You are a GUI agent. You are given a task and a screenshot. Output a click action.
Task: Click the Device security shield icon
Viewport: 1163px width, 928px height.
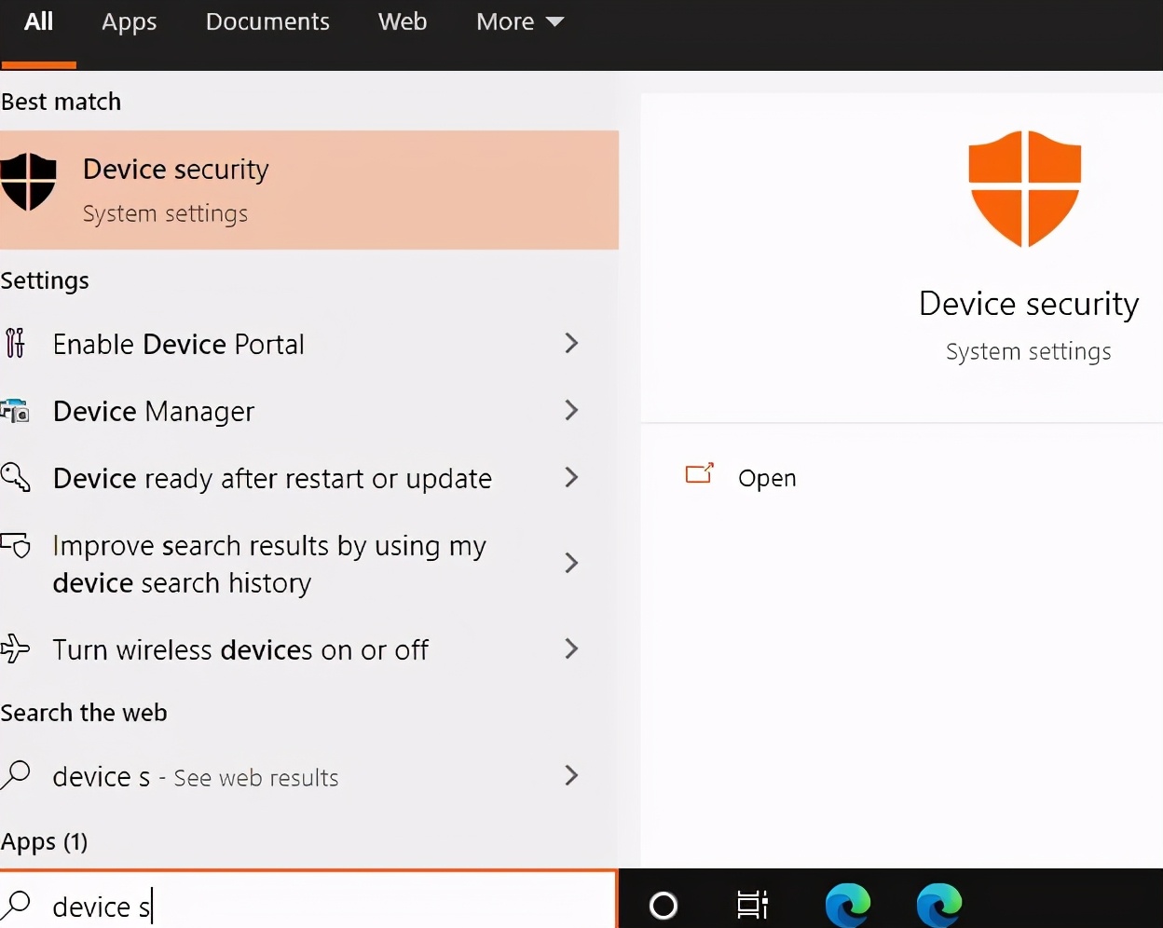click(28, 182)
